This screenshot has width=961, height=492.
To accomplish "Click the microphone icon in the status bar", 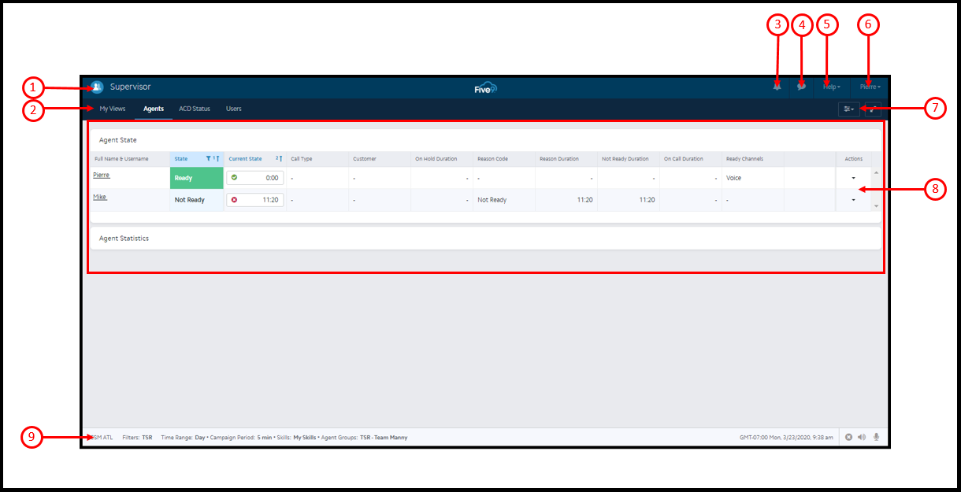I will 874,437.
